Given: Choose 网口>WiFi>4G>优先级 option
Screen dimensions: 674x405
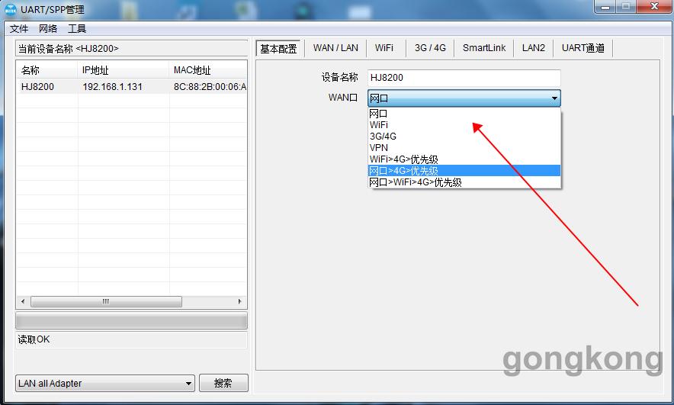Looking at the screenshot, I should (x=464, y=182).
